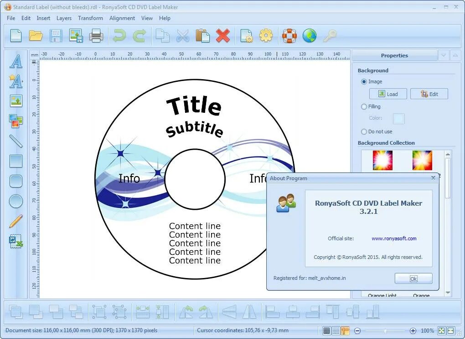Select the Text tool letter A
The height and width of the screenshot is (339, 465).
click(x=16, y=61)
